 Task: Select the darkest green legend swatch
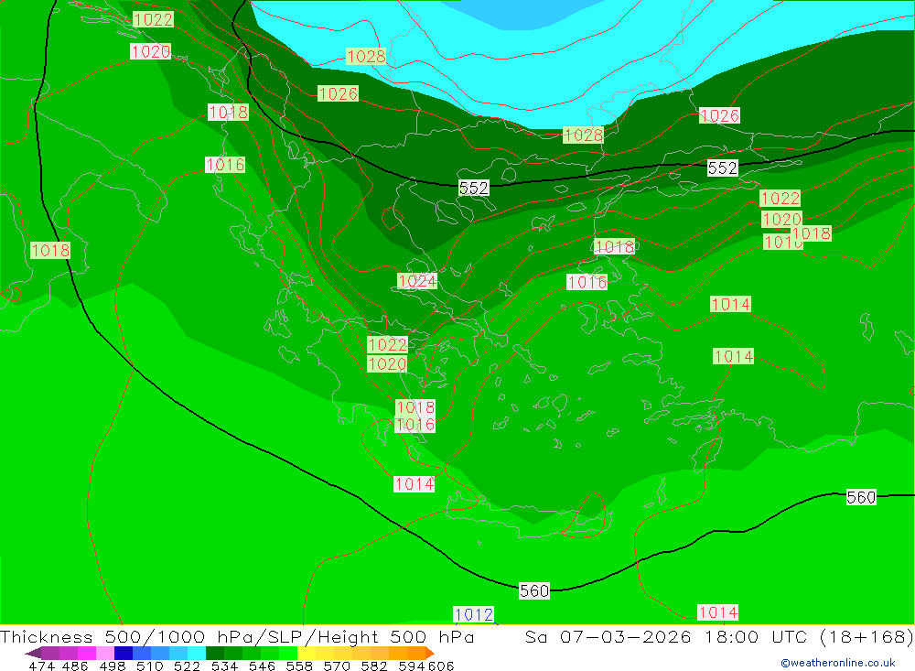215,653
